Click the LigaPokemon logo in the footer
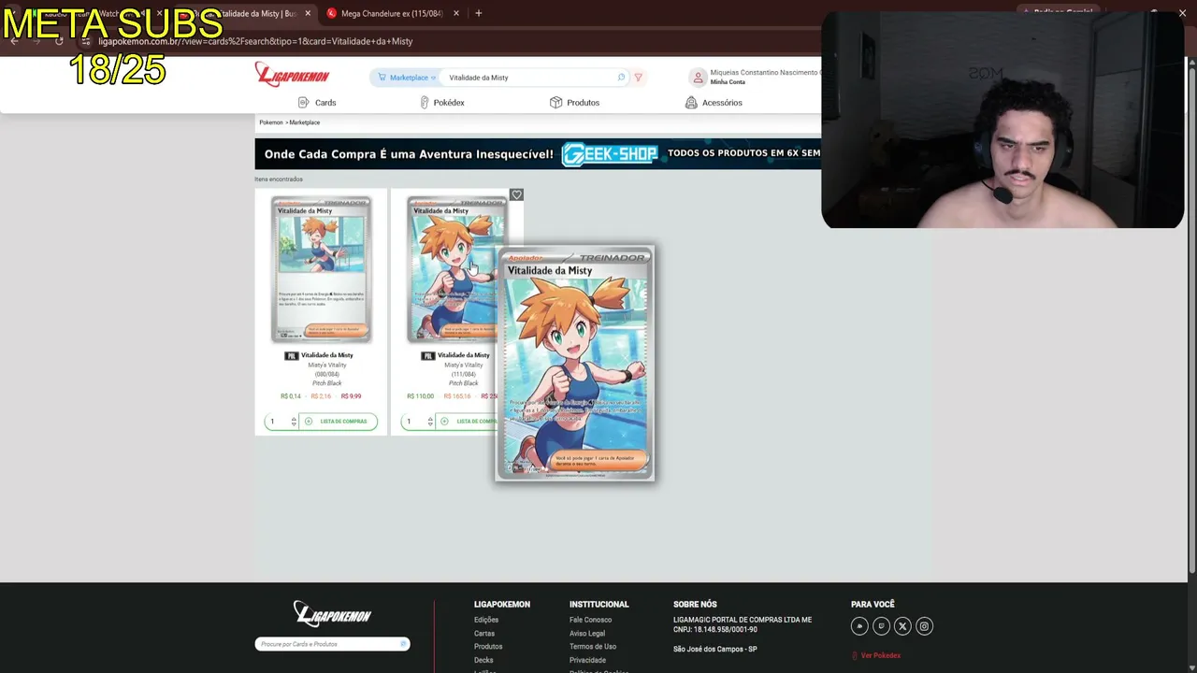Viewport: 1197px width, 673px height. 332,613
